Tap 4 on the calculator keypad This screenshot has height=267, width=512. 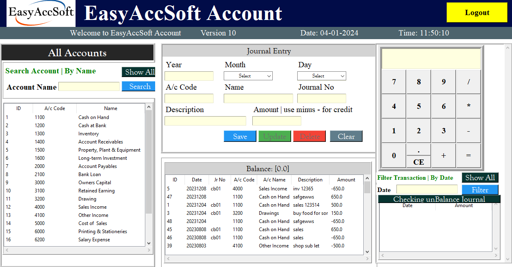(x=394, y=106)
